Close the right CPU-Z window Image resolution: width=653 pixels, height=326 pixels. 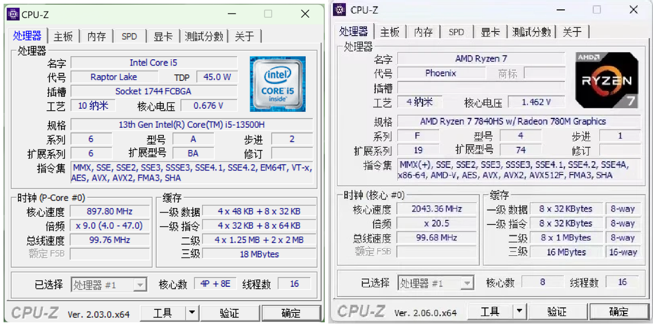click(x=633, y=10)
